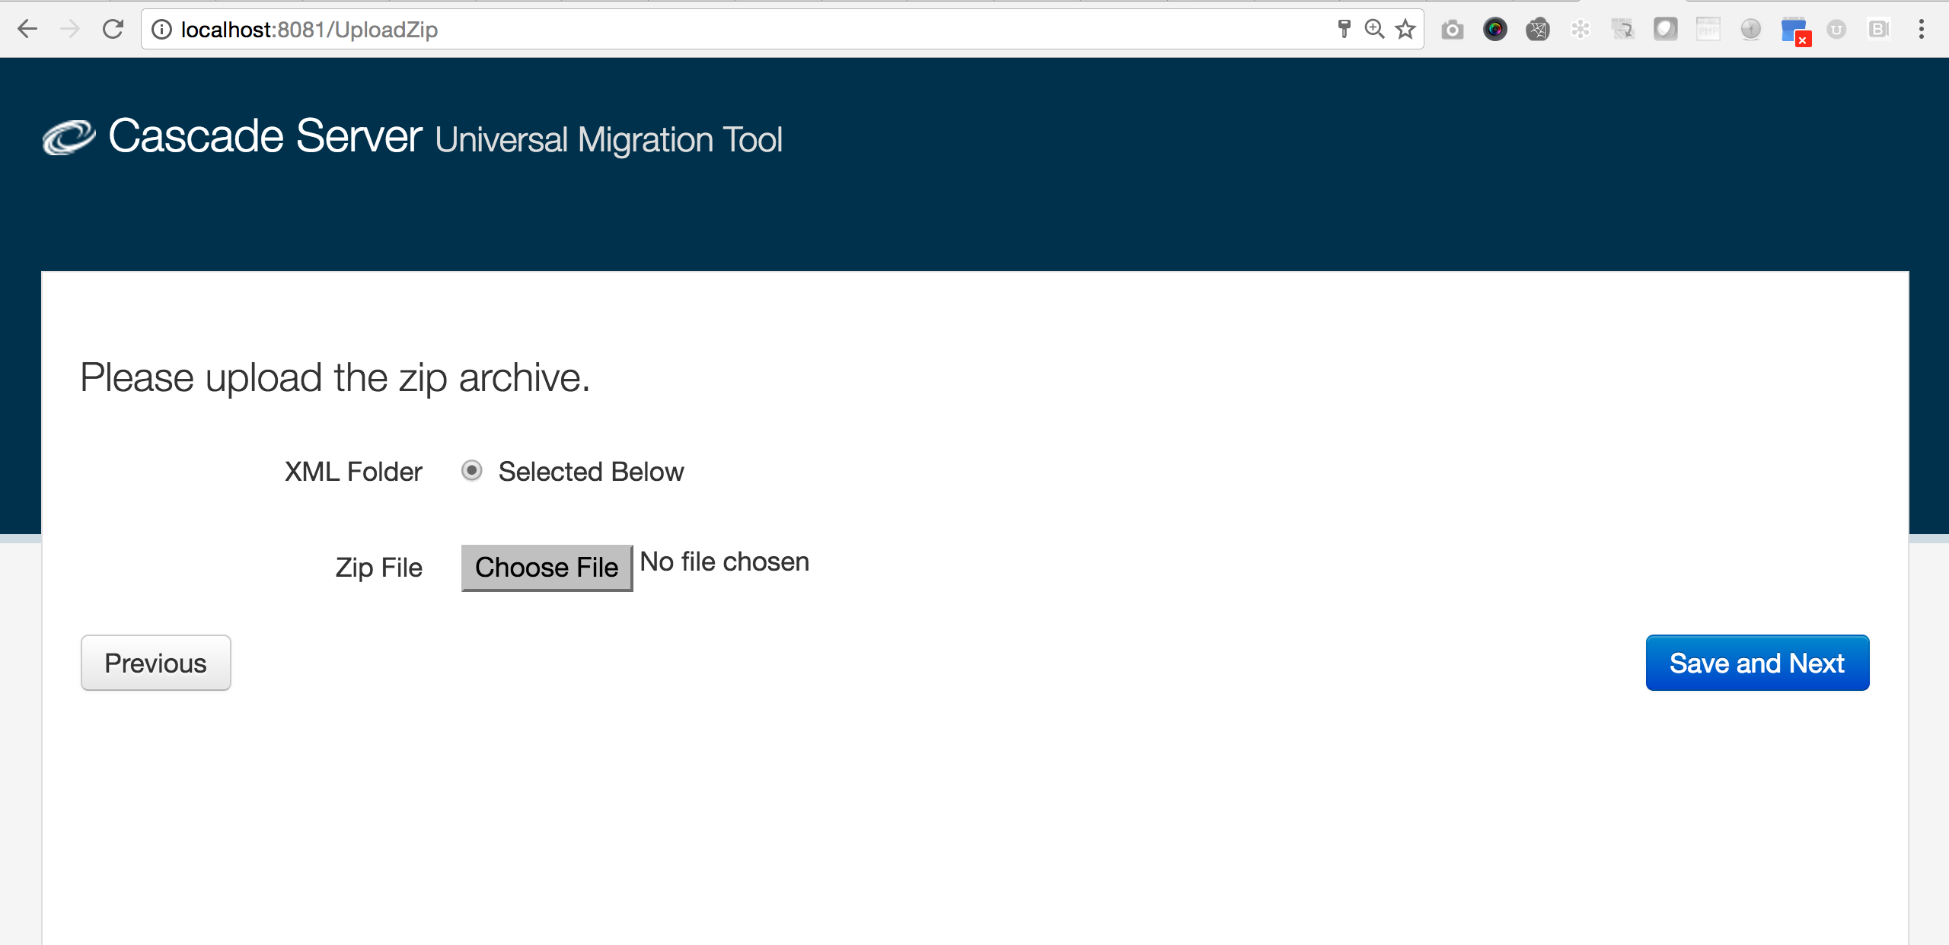Click 'Please upload the zip archive.' heading
The image size is (1949, 945).
[335, 378]
